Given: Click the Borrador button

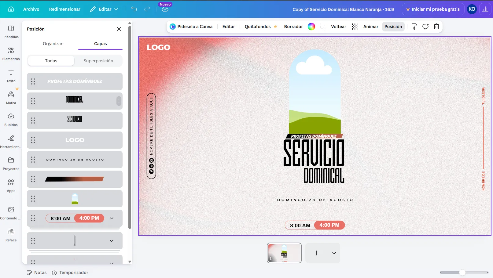Looking at the screenshot, I should point(293,27).
